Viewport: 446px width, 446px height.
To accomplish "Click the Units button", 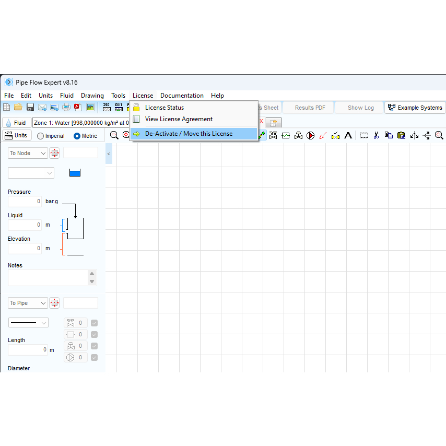I will pyautogui.click(x=17, y=135).
